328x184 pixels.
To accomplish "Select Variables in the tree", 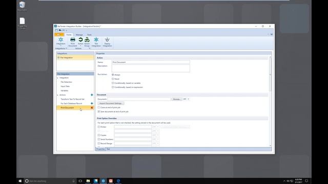I will click(x=65, y=91).
